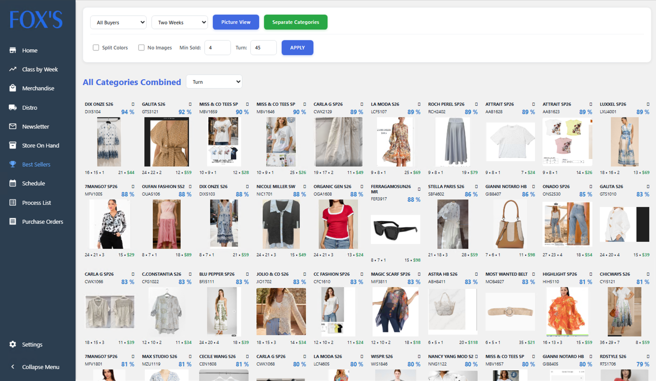Image resolution: width=656 pixels, height=381 pixels.
Task: Click the GTS3121 tan polka-dot top image
Action: click(x=166, y=142)
